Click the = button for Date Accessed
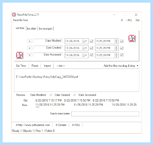The width and height of the screenshot is (153, 145). 29,55
